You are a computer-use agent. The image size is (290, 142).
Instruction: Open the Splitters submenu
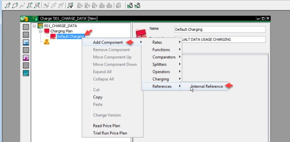(x=162, y=64)
